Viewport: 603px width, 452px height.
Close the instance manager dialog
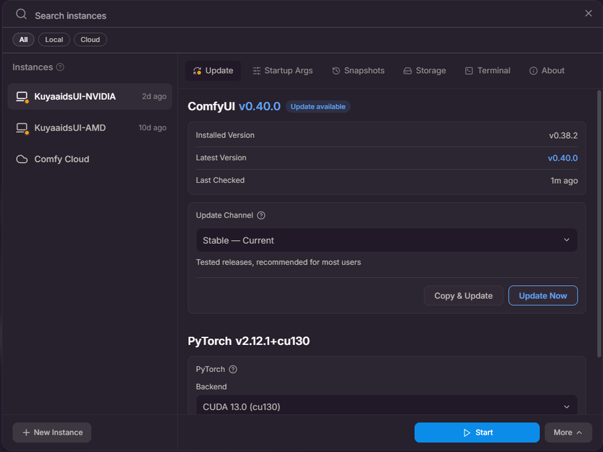coord(588,13)
